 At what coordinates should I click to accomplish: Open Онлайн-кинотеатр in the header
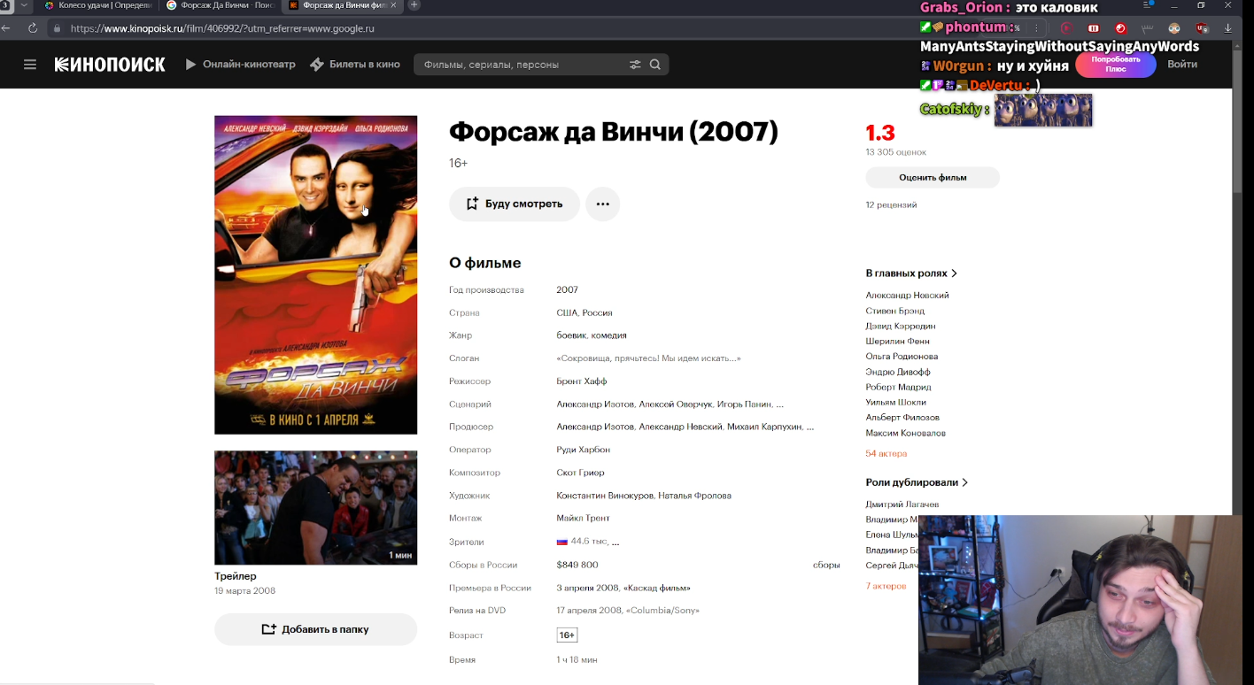pos(249,65)
